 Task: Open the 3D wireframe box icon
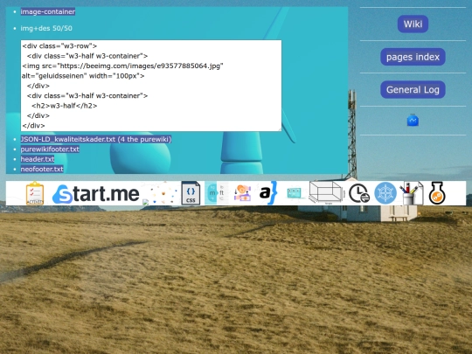[x=326, y=193]
